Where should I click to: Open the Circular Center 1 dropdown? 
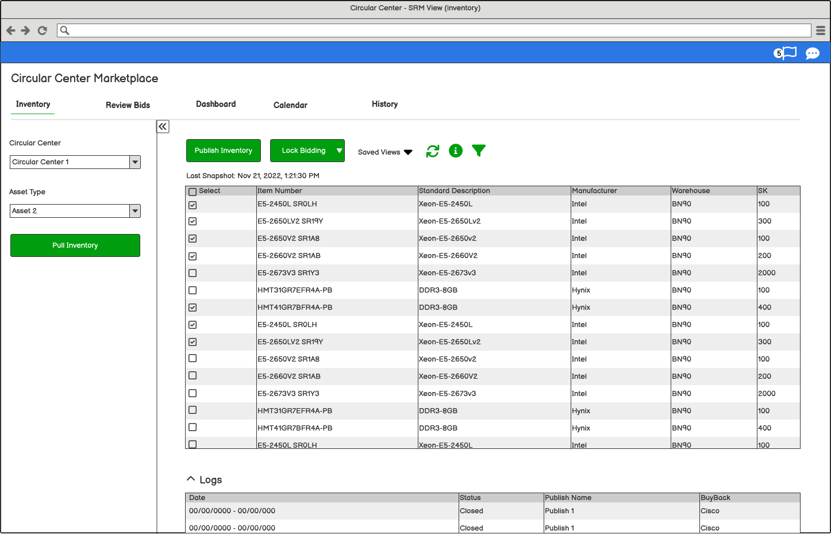(x=134, y=162)
